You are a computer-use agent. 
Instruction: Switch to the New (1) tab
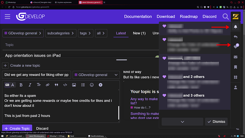click(139, 33)
